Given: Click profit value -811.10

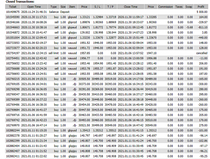Looking at the screenshot, I should (203, 27).
